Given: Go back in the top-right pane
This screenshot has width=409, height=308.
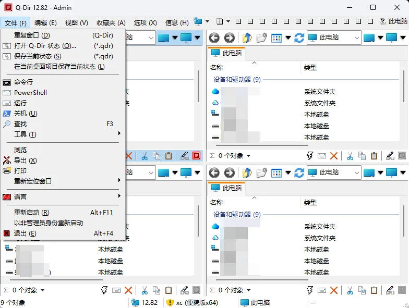Looking at the screenshot, I should (x=214, y=38).
